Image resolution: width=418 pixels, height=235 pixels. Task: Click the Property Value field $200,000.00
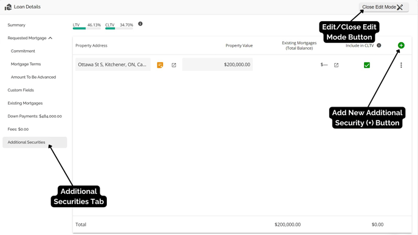[x=218, y=65]
